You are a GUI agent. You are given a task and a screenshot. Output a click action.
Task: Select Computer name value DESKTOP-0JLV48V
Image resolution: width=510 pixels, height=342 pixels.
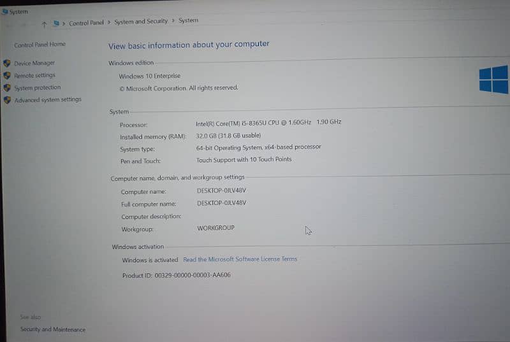(x=221, y=190)
